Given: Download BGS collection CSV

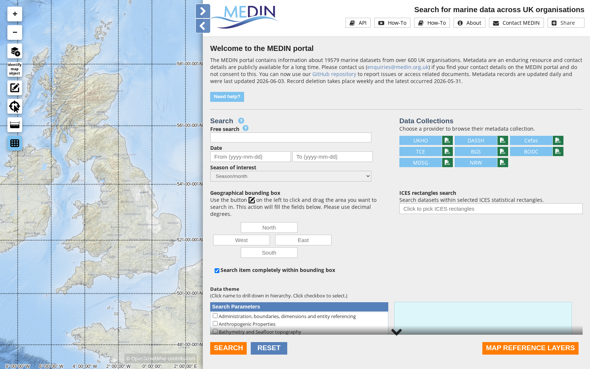Looking at the screenshot, I should click(503, 152).
